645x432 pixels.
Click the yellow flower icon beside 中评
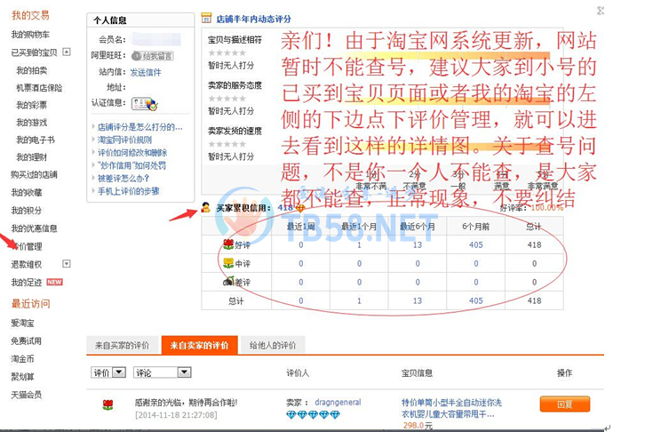(228, 263)
